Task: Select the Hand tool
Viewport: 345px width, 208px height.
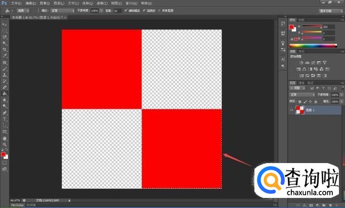Action: 5,138
